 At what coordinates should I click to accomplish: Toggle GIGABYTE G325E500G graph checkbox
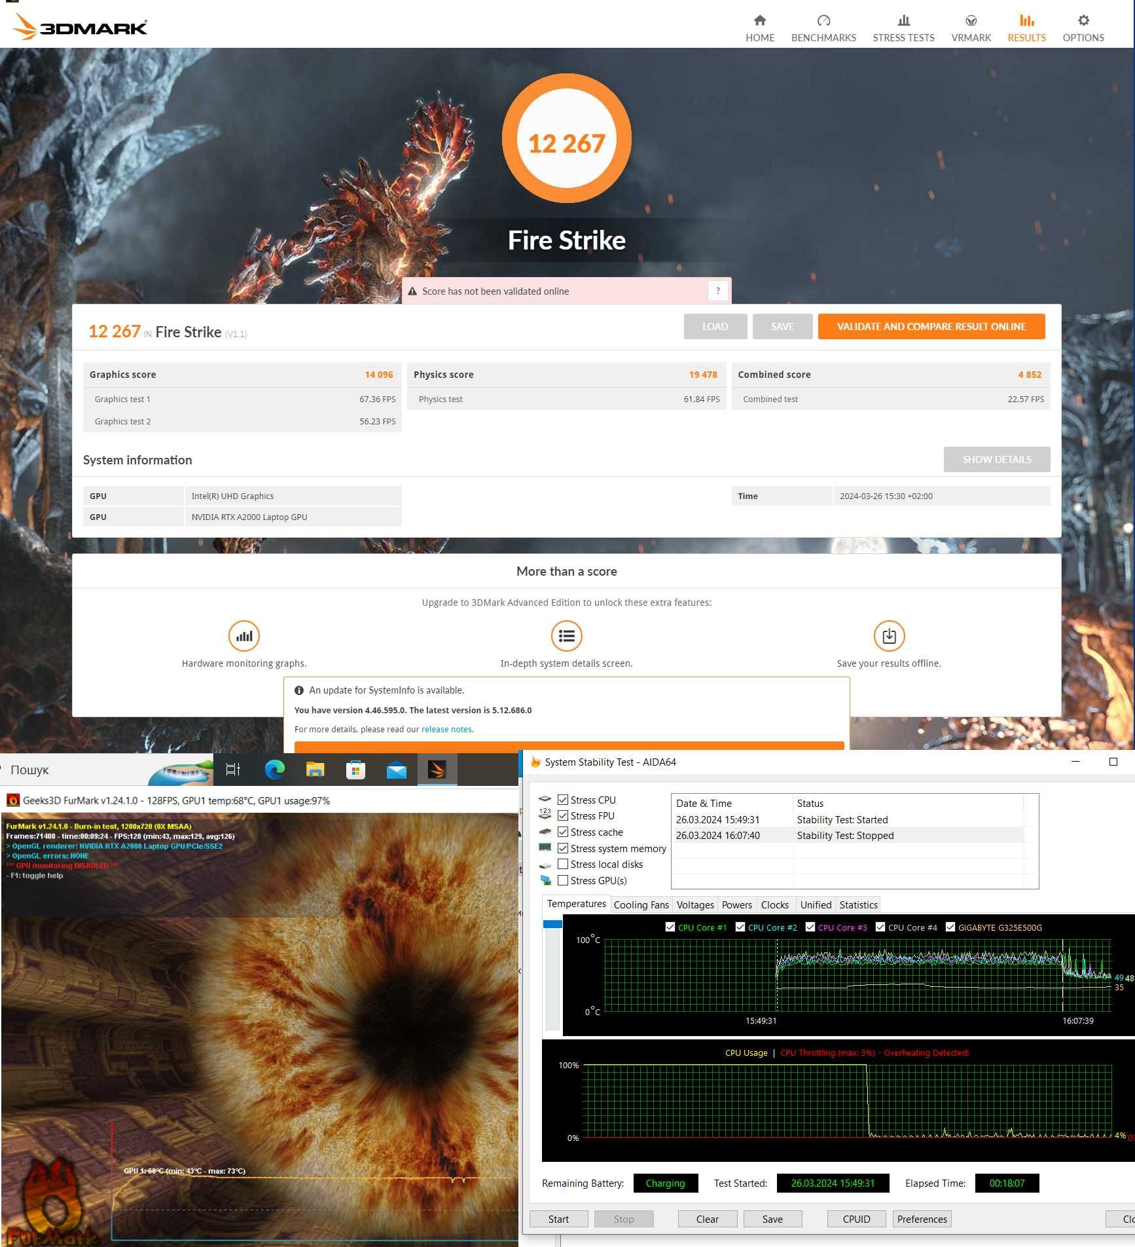coord(950,927)
